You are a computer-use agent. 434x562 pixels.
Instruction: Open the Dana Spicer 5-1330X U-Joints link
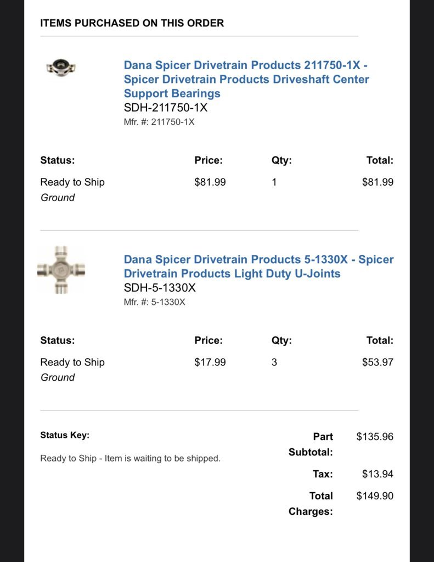pyautogui.click(x=258, y=266)
